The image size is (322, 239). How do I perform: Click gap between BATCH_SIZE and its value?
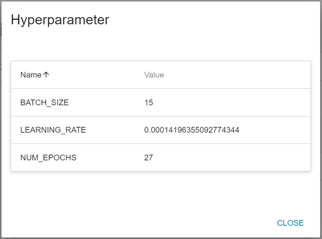(106, 103)
